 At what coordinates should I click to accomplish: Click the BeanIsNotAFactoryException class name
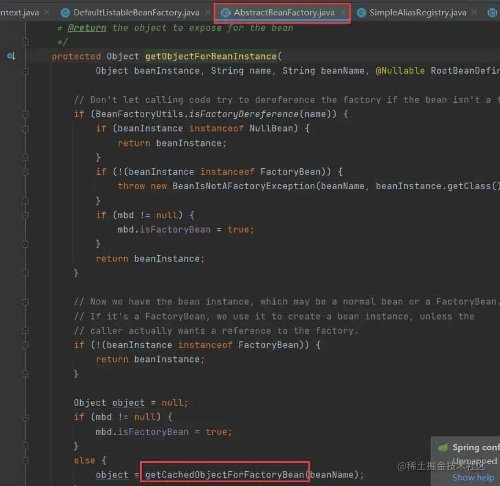[x=244, y=186]
